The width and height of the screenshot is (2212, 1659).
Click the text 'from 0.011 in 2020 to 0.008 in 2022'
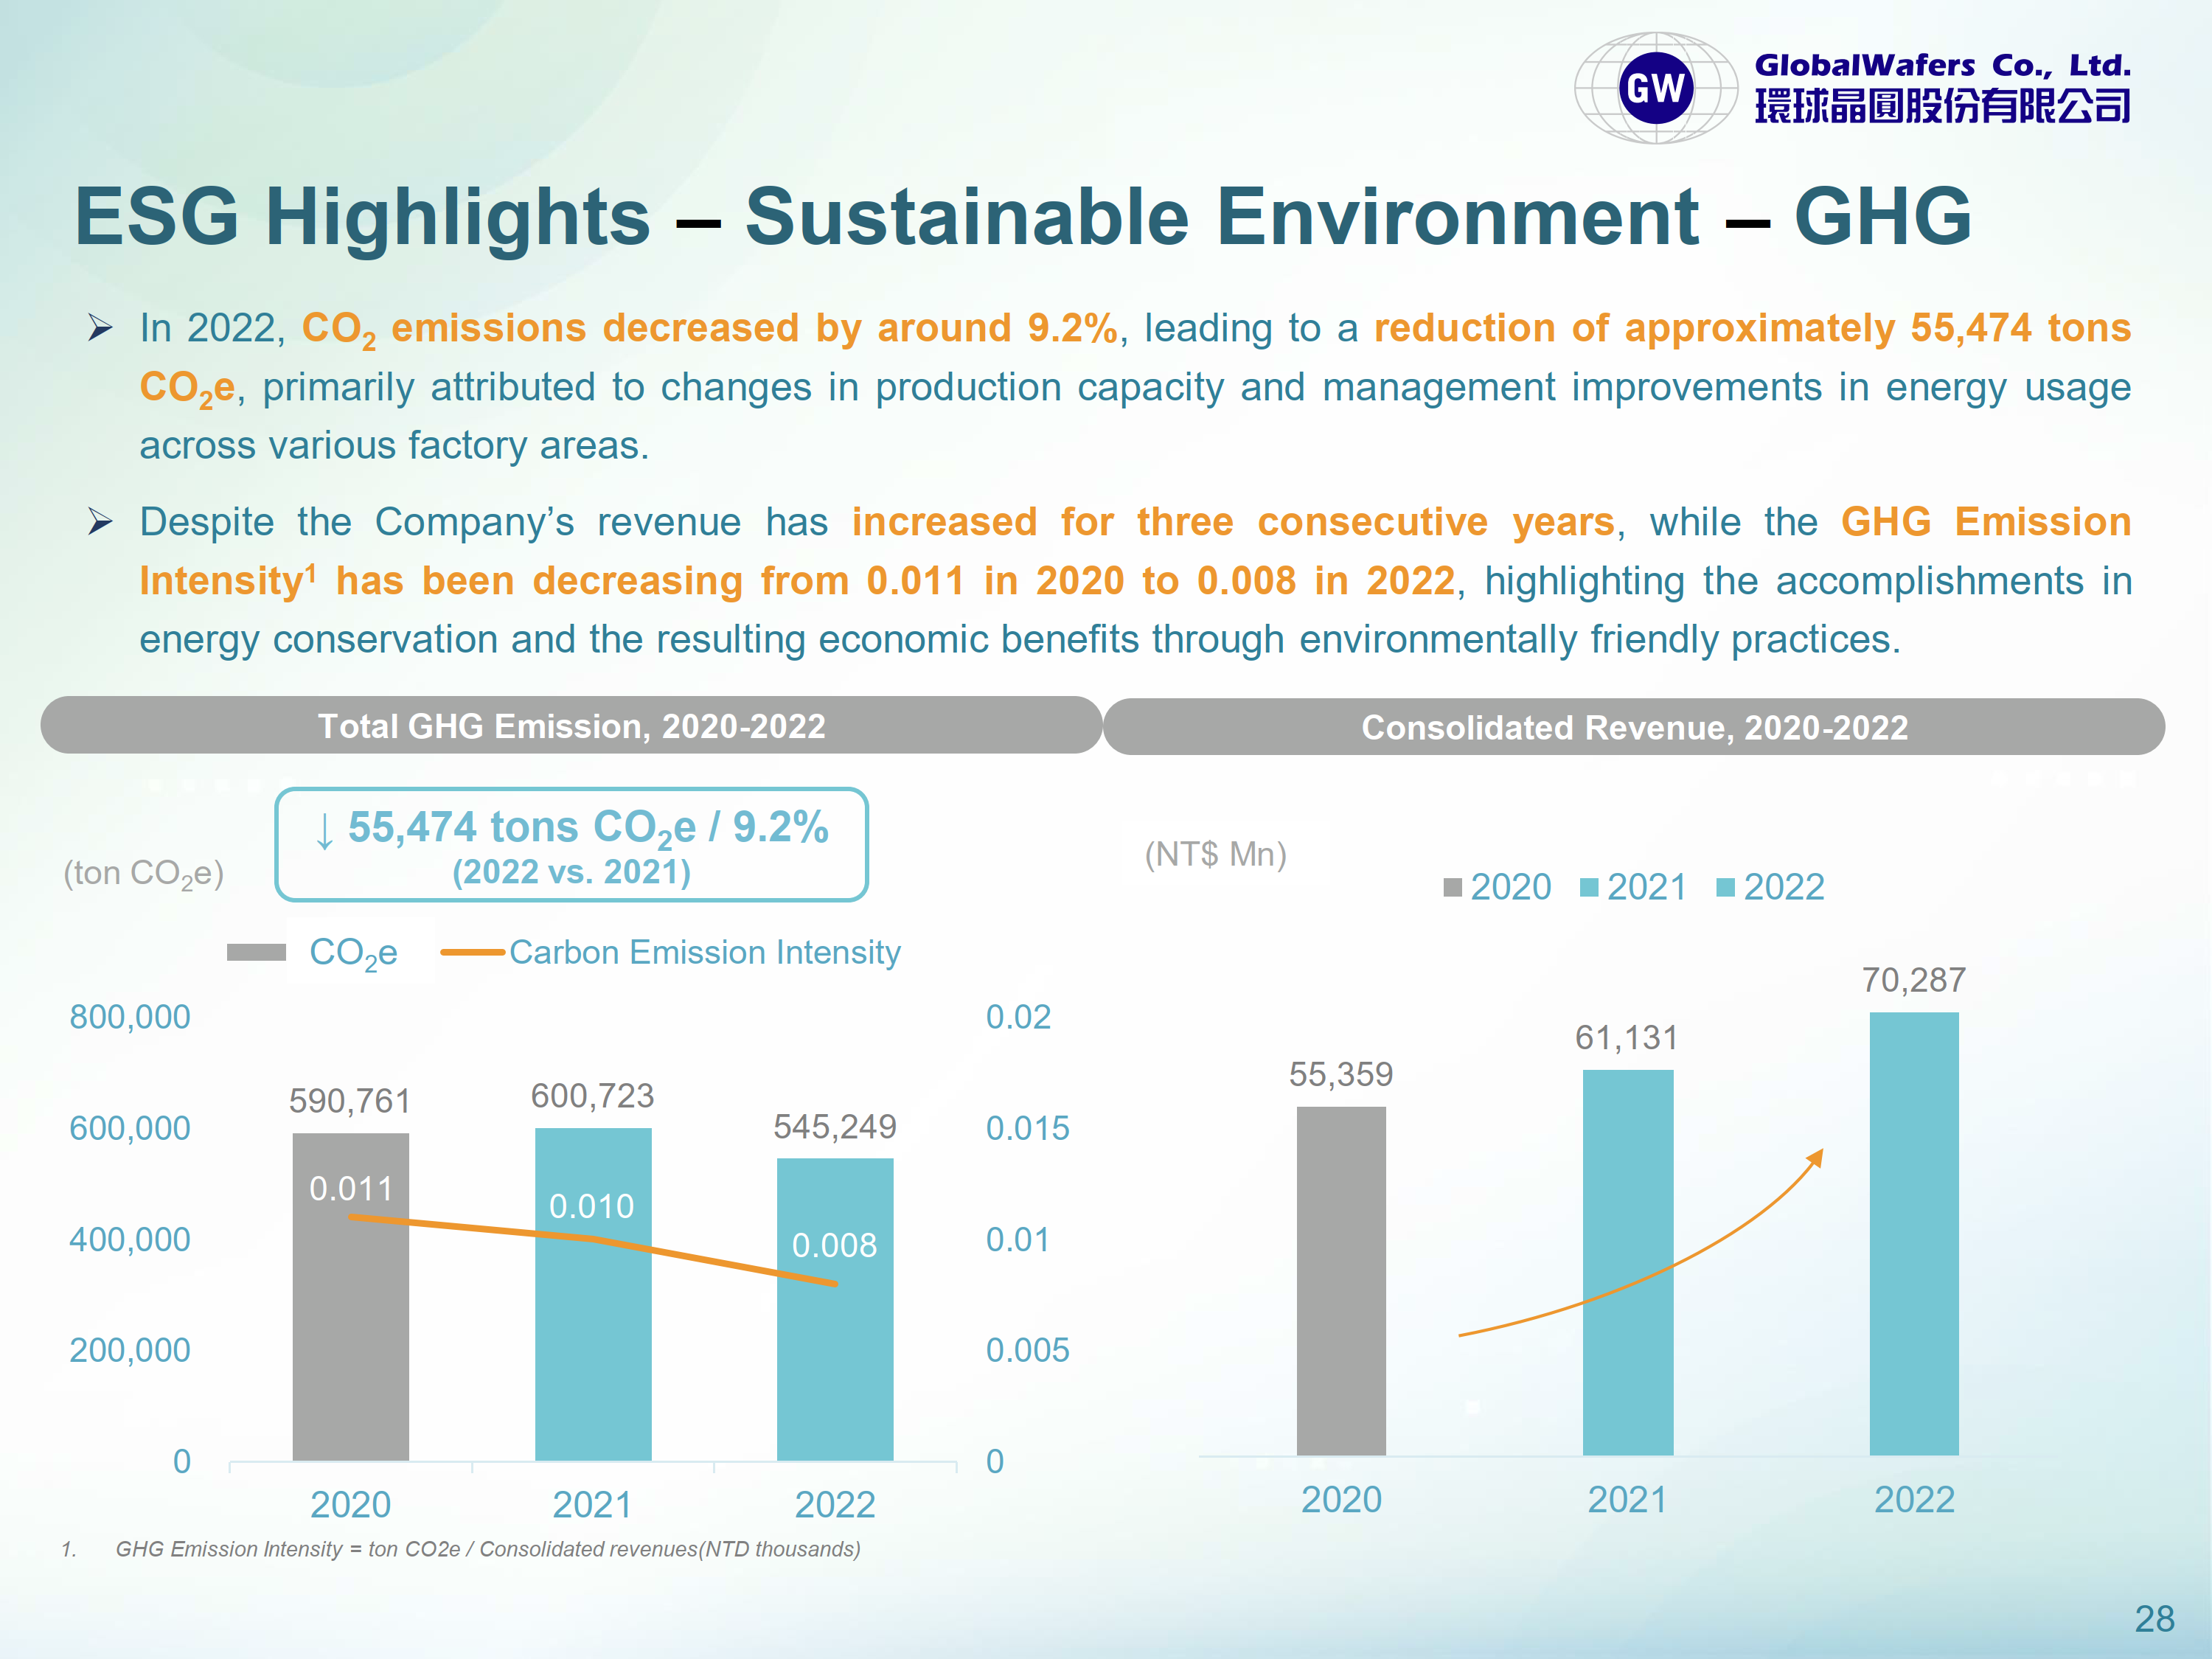(1107, 581)
